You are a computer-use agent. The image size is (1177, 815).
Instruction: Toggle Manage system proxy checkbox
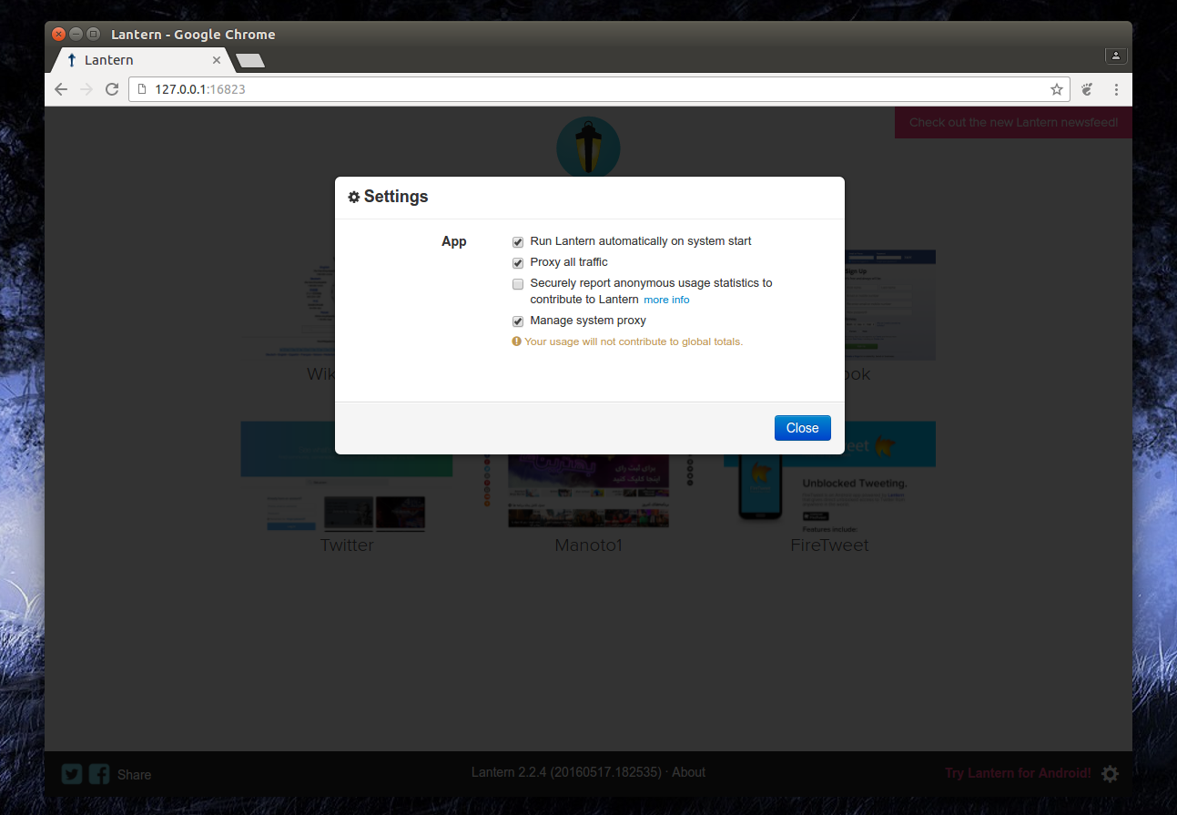518,321
